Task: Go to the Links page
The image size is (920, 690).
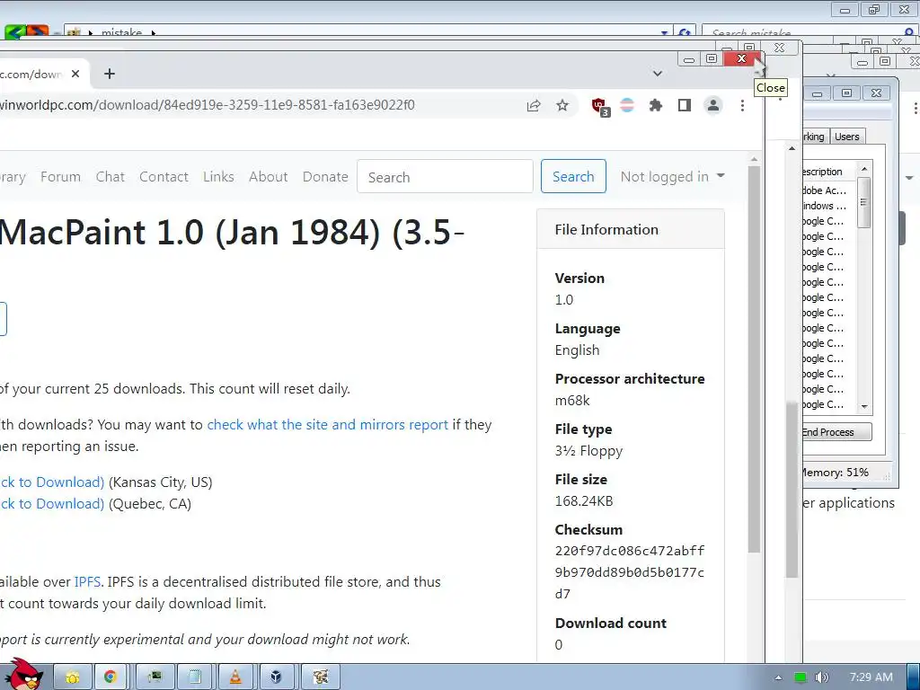Action: (x=218, y=177)
